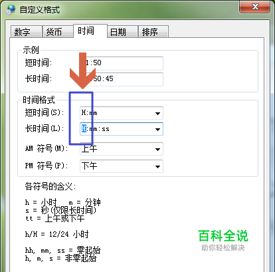Image resolution: width=275 pixels, height=272 pixels.
Task: Click the 自定义格式 window title text
Action: pos(40,10)
